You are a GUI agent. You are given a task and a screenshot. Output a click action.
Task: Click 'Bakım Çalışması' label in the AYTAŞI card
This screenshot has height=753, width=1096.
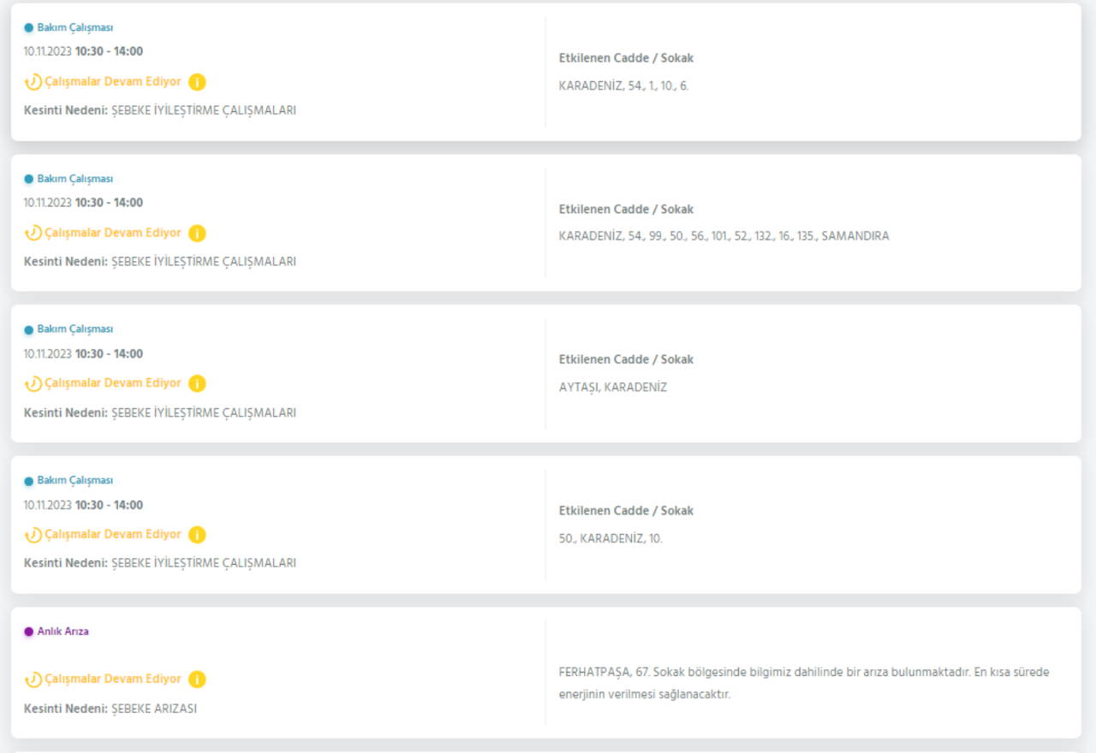point(74,329)
